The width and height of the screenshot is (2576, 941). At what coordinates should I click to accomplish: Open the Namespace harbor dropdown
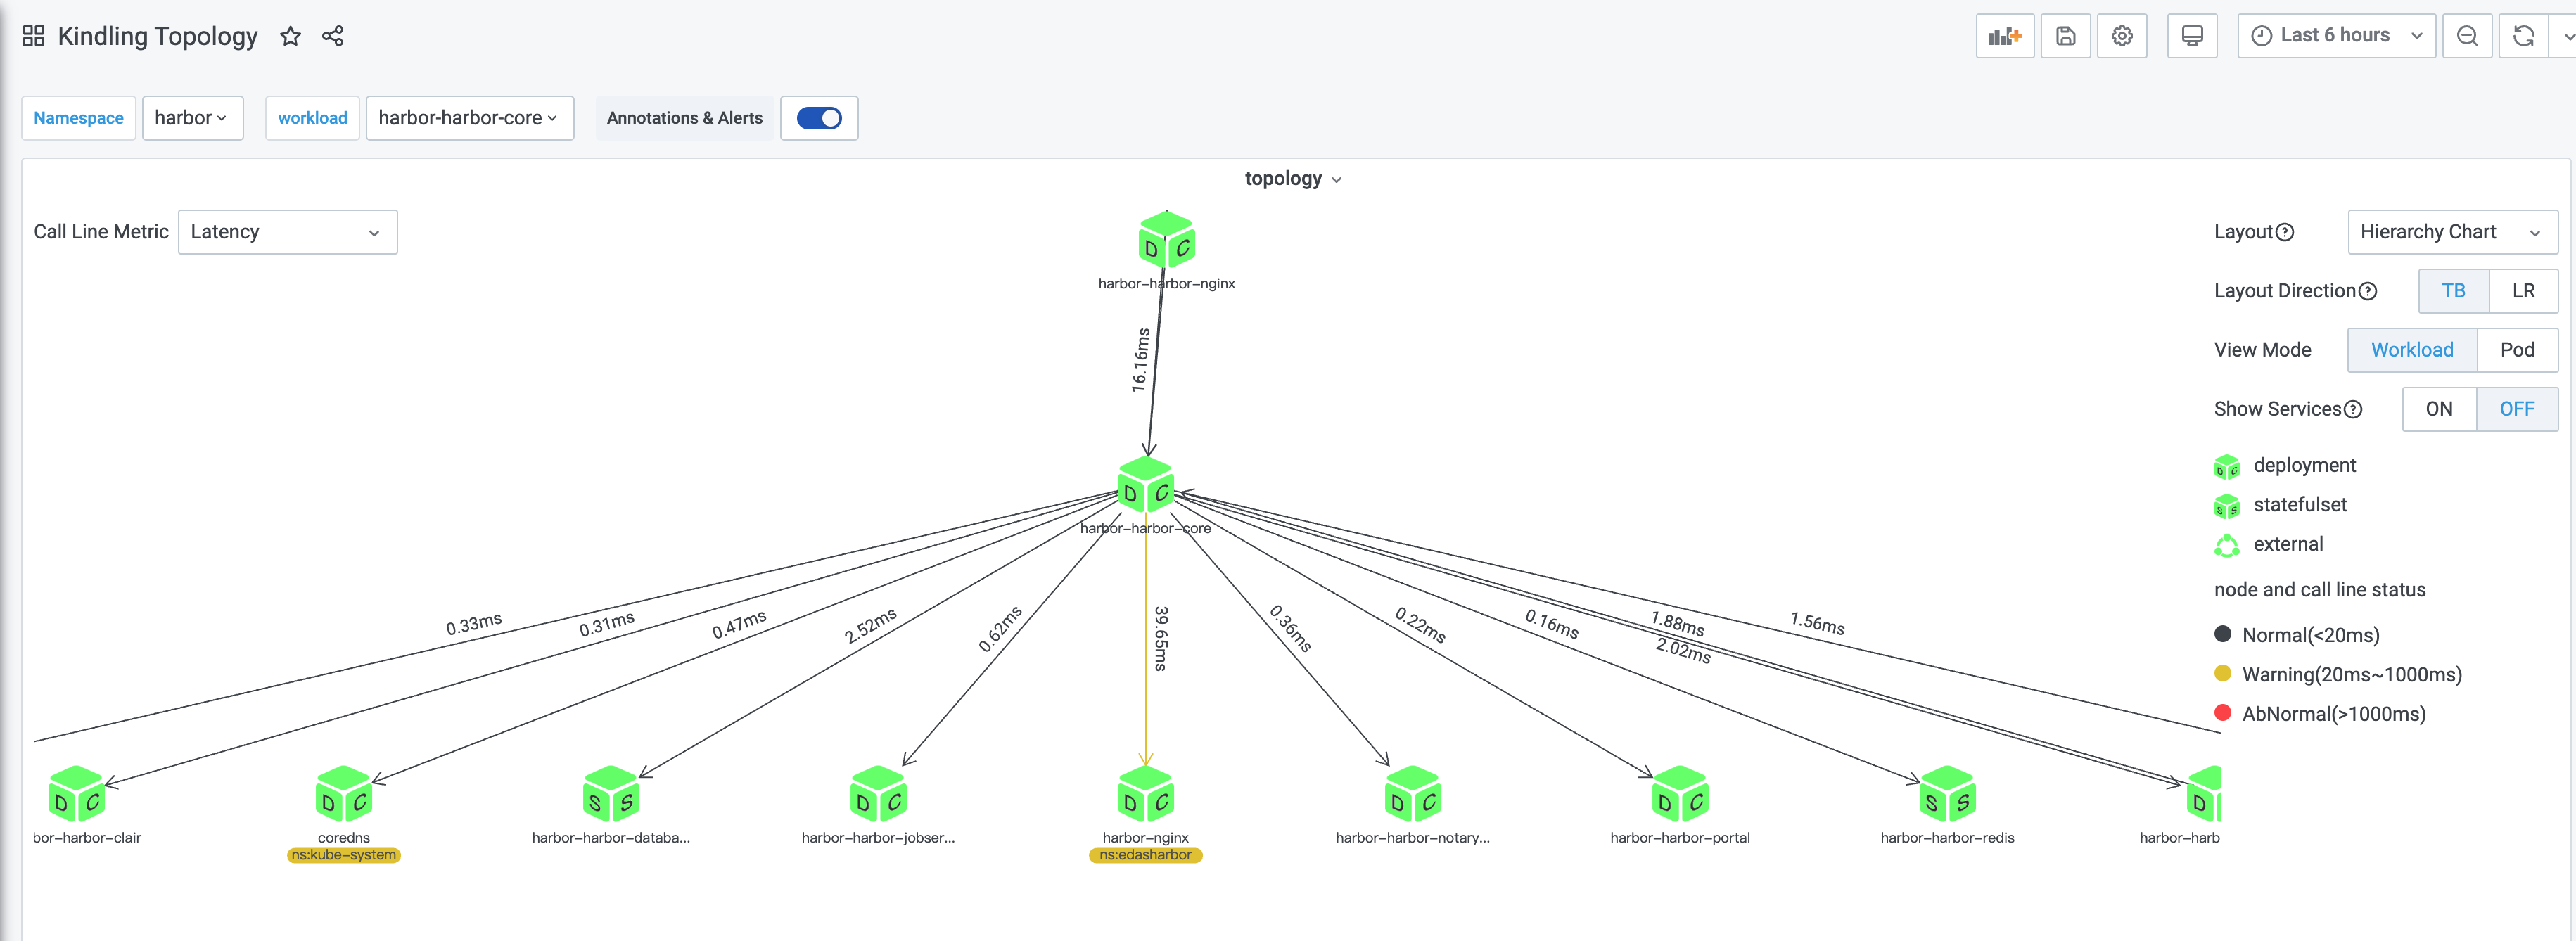pos(192,118)
